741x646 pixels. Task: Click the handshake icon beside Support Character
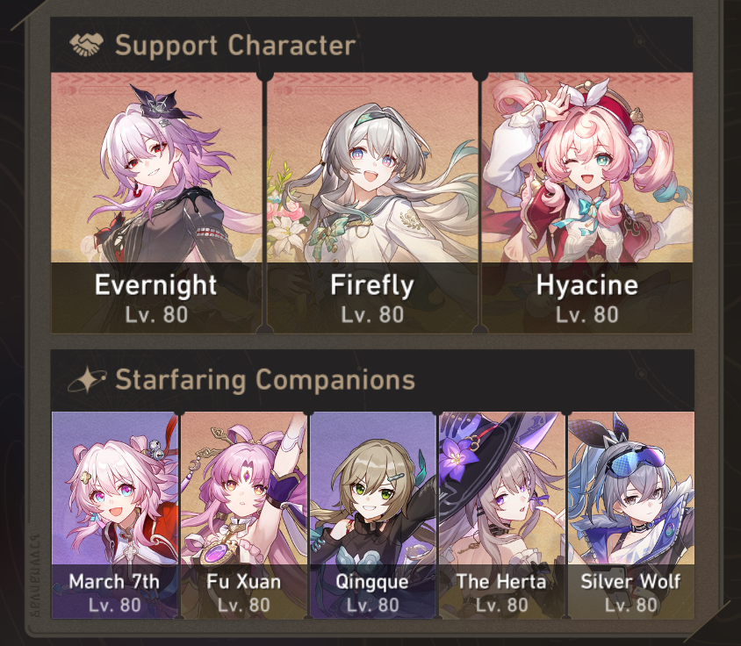point(87,45)
